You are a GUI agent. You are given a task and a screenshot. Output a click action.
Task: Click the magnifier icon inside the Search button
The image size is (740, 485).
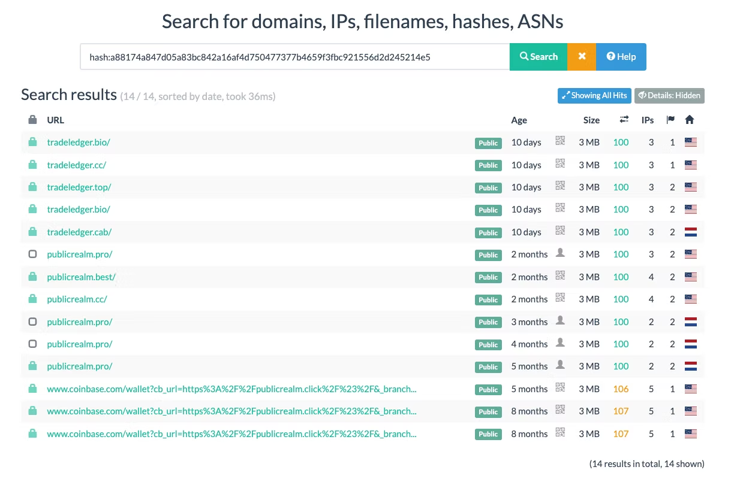[524, 56]
